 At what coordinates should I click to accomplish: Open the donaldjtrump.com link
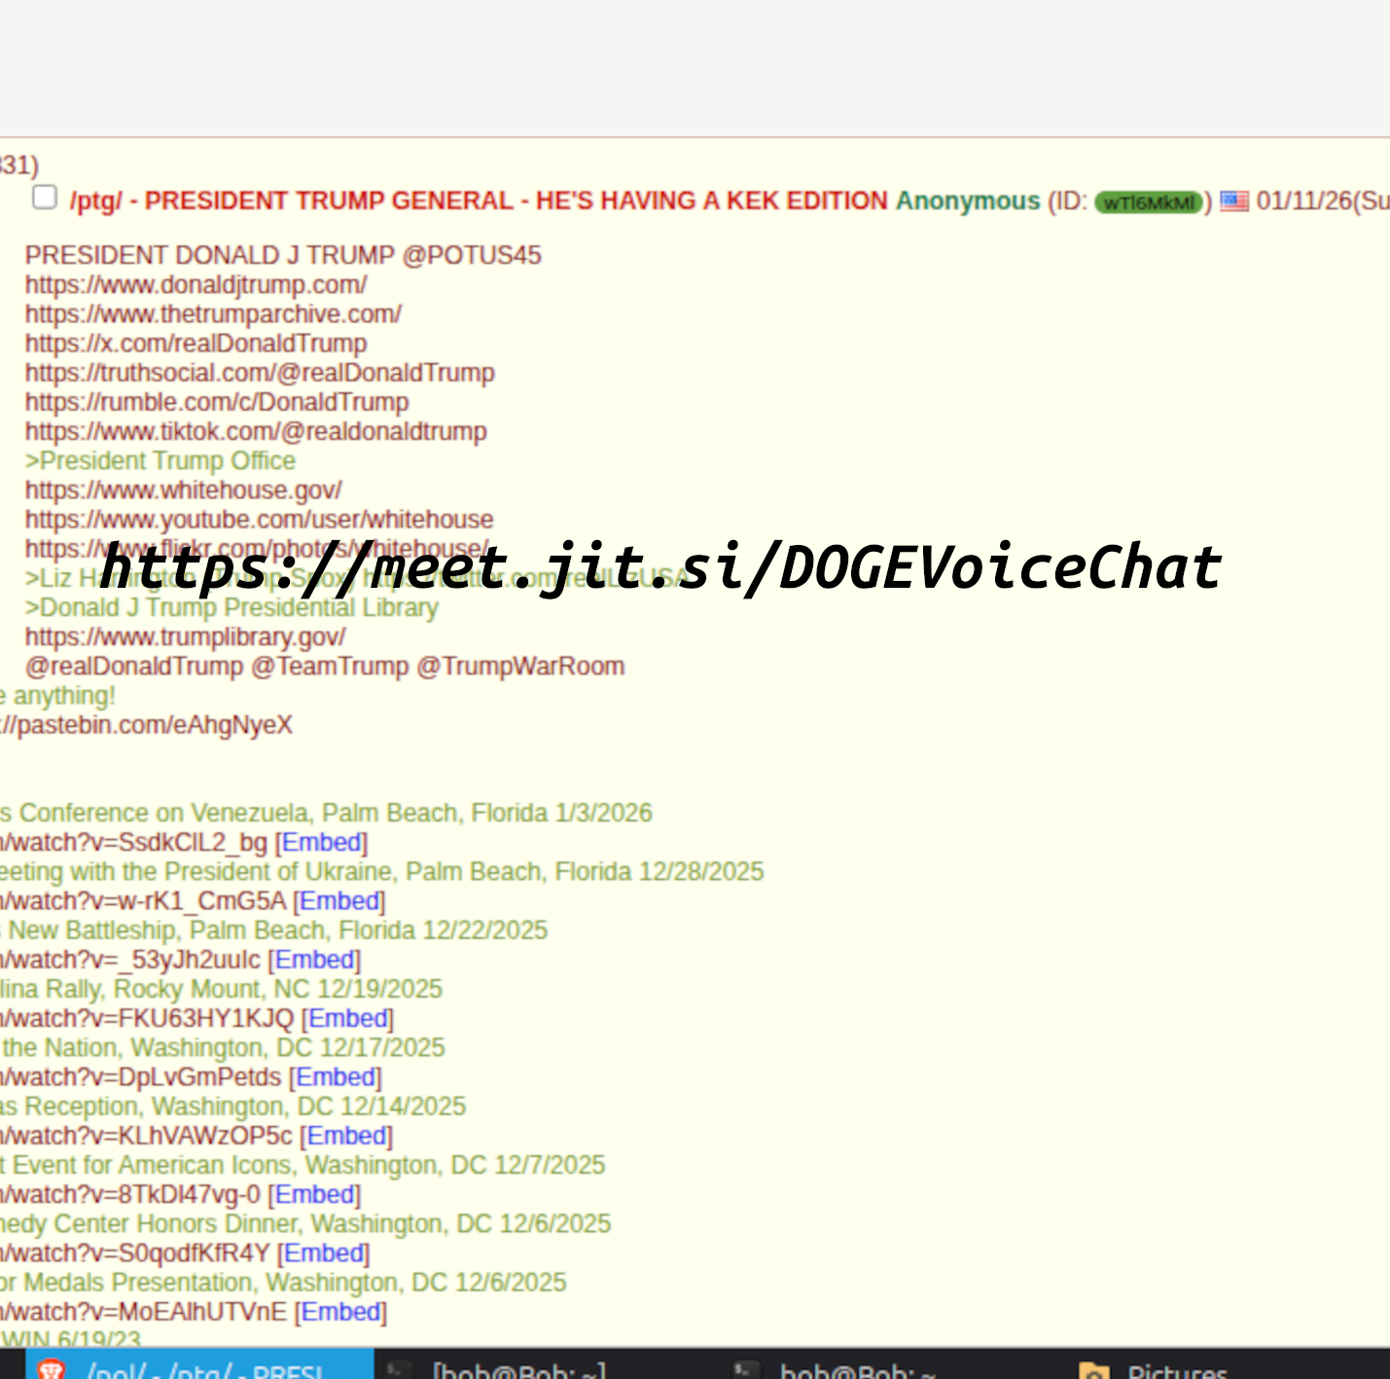point(196,285)
